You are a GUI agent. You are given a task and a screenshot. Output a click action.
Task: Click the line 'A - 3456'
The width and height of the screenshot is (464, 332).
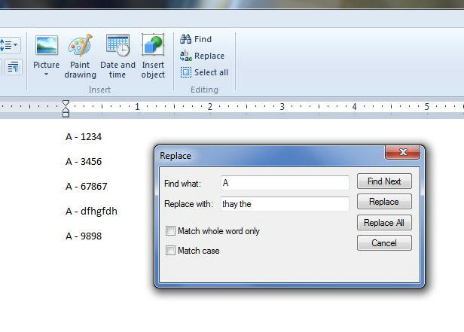point(84,162)
